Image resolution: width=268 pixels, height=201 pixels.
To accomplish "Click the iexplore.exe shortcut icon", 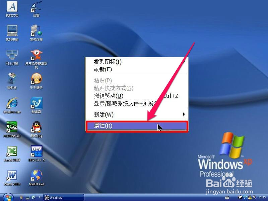I will point(12,105).
